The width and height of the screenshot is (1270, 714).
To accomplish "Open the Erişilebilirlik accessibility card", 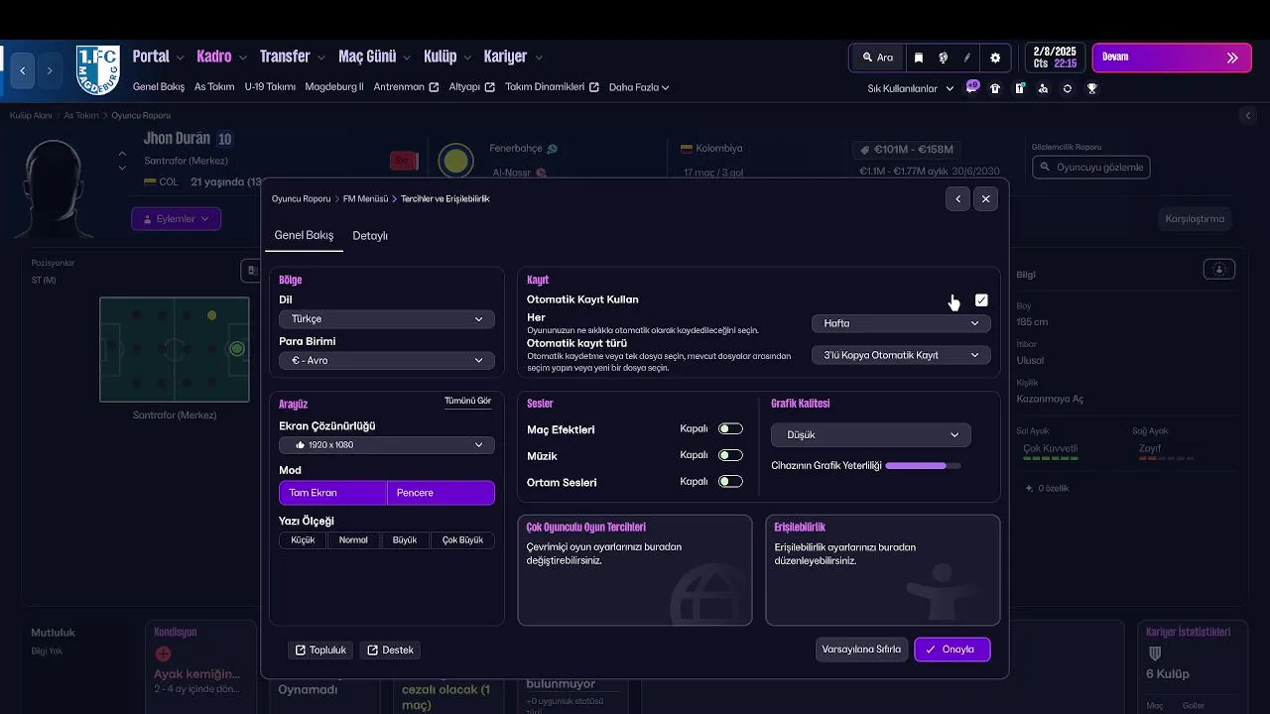I will (x=883, y=570).
